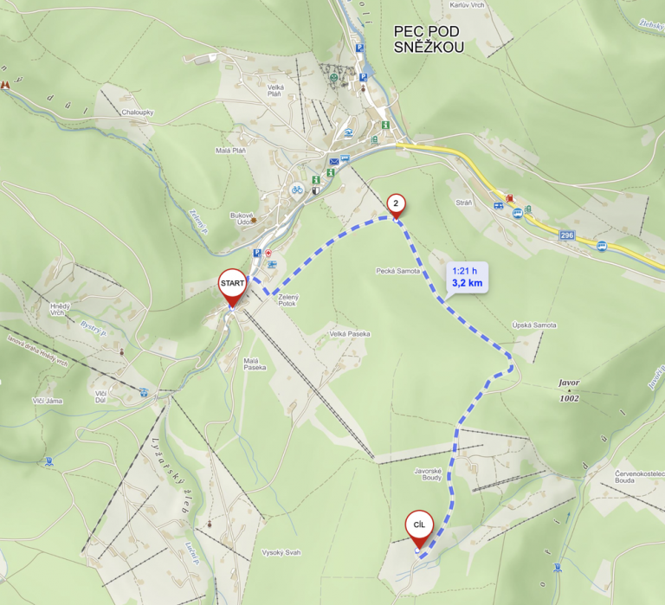Click the Bukové Údolí sun icon
This screenshot has width=665, height=605.
coord(254,221)
